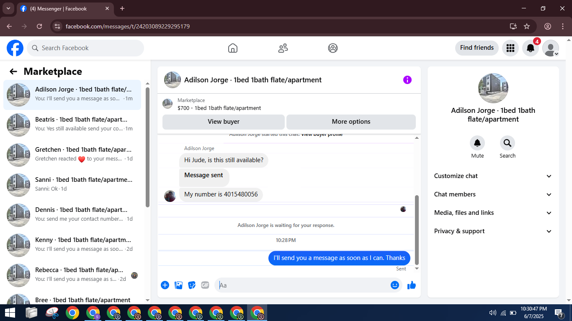Open notifications bell with 4 badge
Image resolution: width=572 pixels, height=321 pixels.
tap(531, 48)
